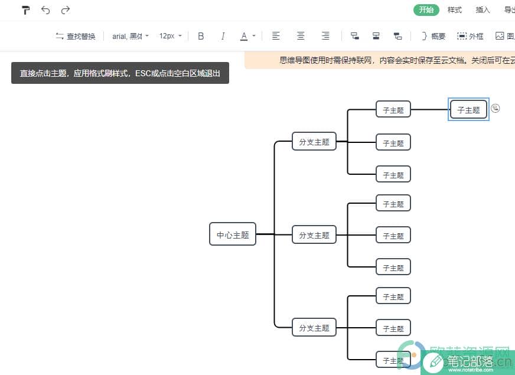Select the first 子主题 of the middle branch
This screenshot has height=375, width=515.
click(x=393, y=203)
